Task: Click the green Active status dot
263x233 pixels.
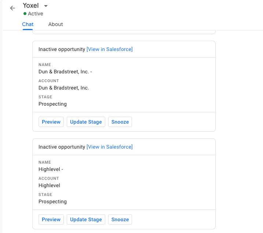Action: click(25, 14)
